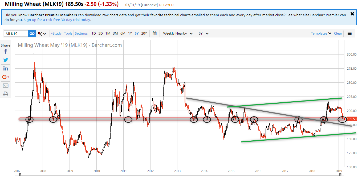The image size is (358, 176).
Task: Open the Tools menu
Action: (68, 33)
